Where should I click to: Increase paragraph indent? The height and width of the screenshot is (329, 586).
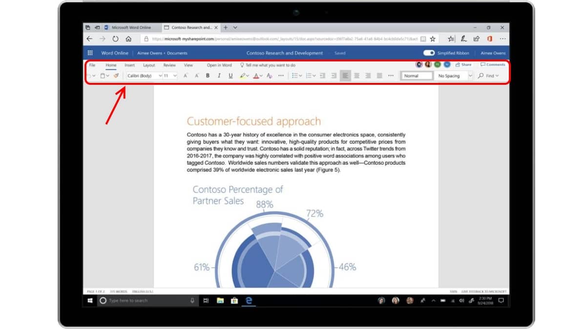(334, 76)
